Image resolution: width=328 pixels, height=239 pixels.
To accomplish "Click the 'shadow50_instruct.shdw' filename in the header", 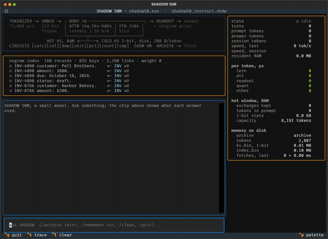I will (x=199, y=11).
